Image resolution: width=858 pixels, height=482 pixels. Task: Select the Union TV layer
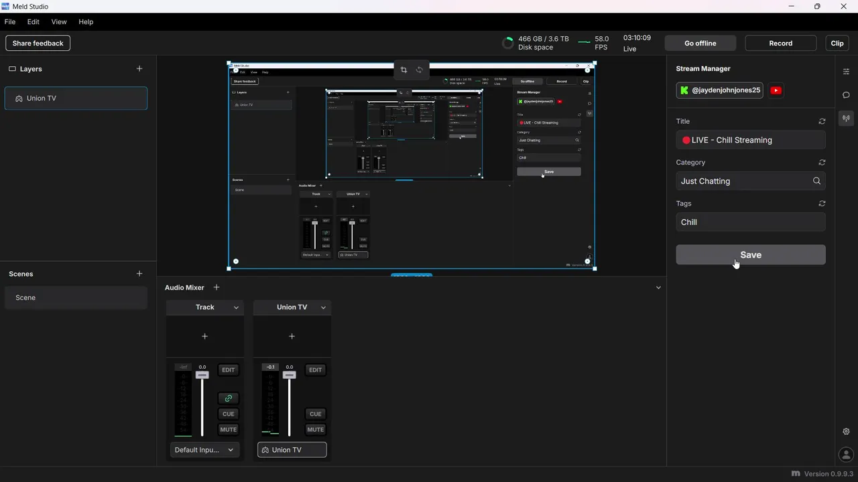[76, 98]
